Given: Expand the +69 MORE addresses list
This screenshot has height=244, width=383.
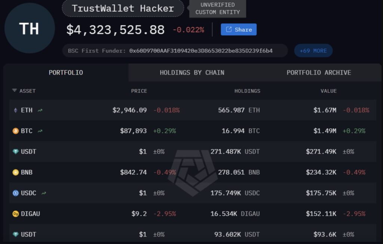Looking at the screenshot, I should point(313,51).
